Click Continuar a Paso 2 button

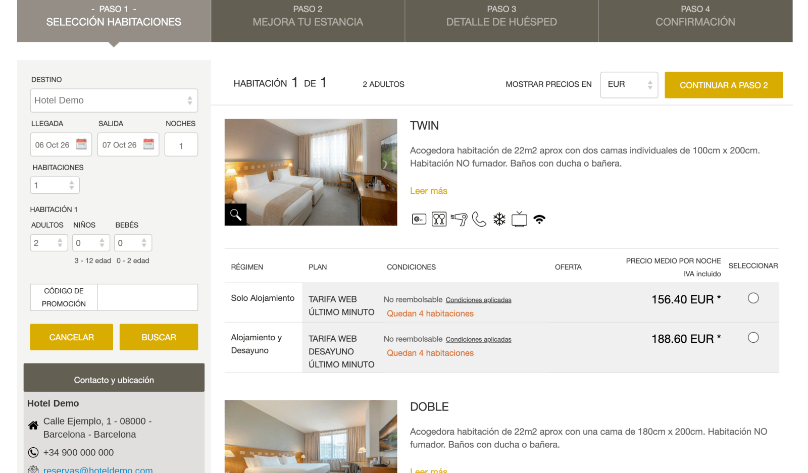[724, 85]
